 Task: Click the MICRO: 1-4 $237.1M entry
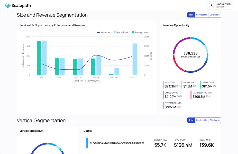pos(172,85)
